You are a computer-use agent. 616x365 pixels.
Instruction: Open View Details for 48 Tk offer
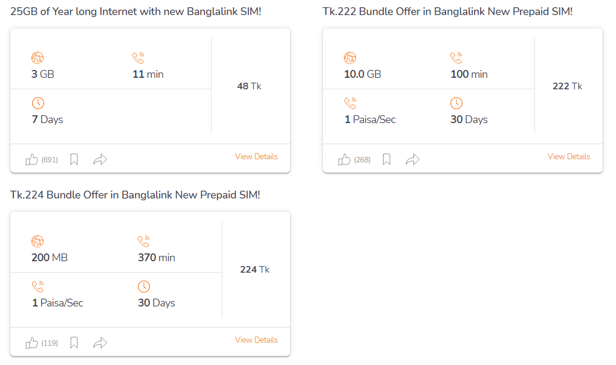point(256,156)
